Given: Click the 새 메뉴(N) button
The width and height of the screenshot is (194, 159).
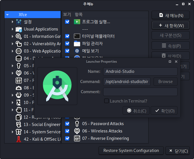Looking at the screenshot, I should pyautogui.click(x=170, y=15).
